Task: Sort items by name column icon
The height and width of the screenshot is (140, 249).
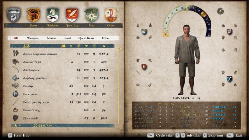Action: pos(27,46)
